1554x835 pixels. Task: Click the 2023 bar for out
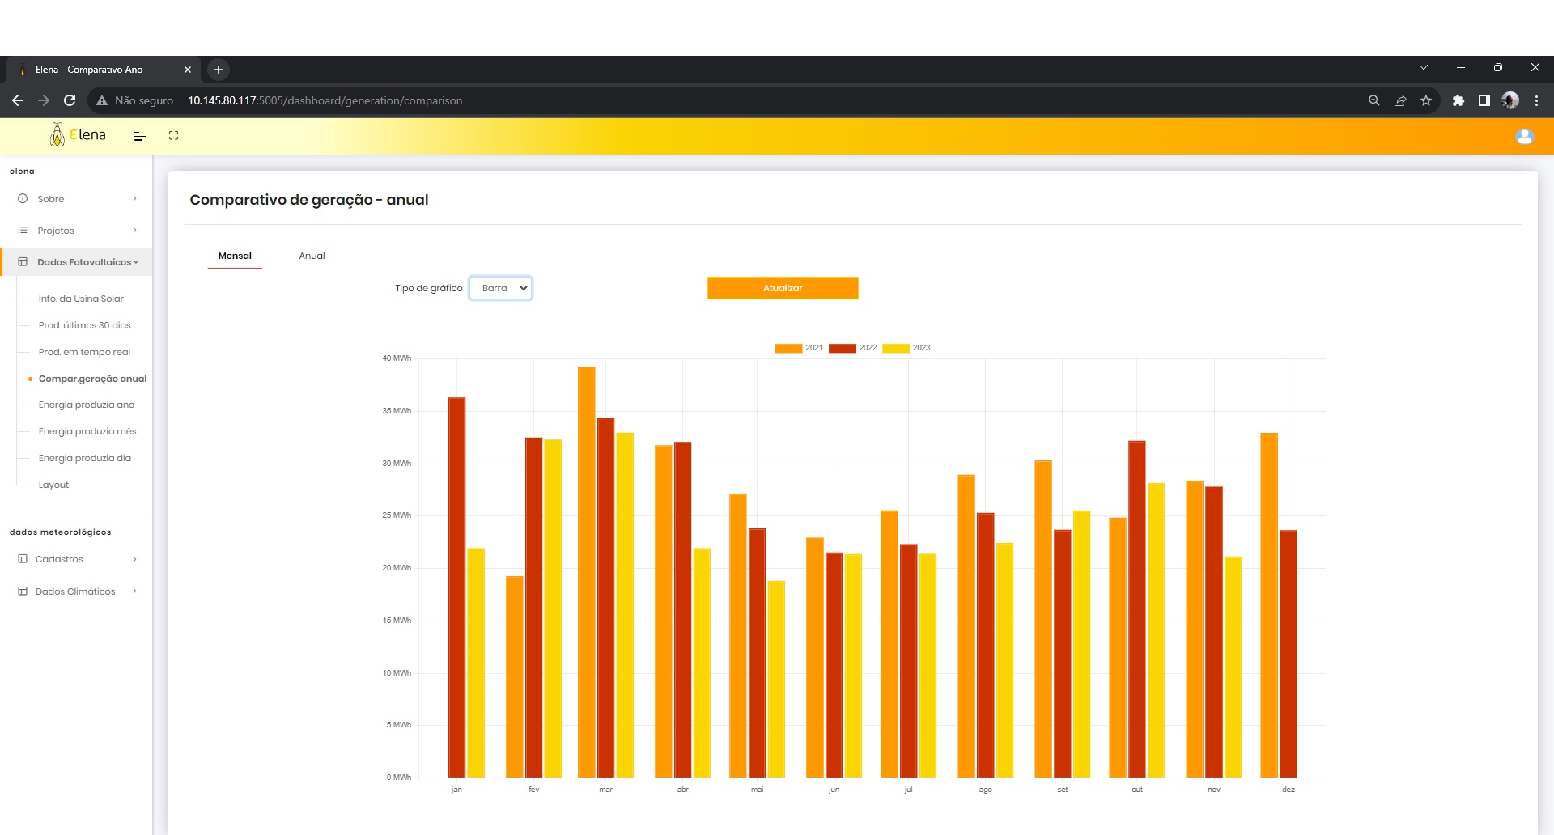[1156, 630]
